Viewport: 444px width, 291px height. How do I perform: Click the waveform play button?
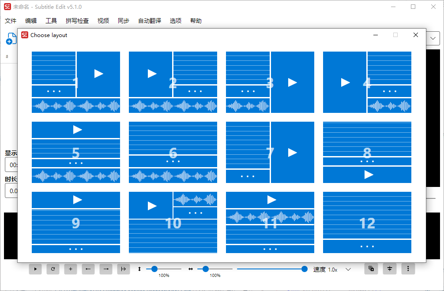coord(35,269)
